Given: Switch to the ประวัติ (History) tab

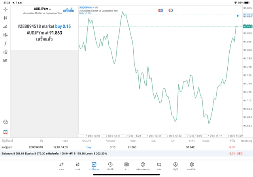Looking at the screenshot, I should pyautogui.click(x=110, y=166).
